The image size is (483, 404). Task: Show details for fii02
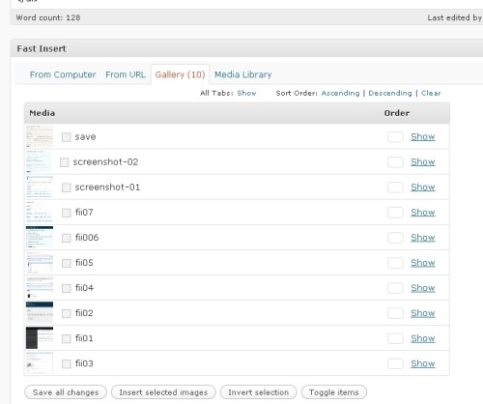[423, 313]
